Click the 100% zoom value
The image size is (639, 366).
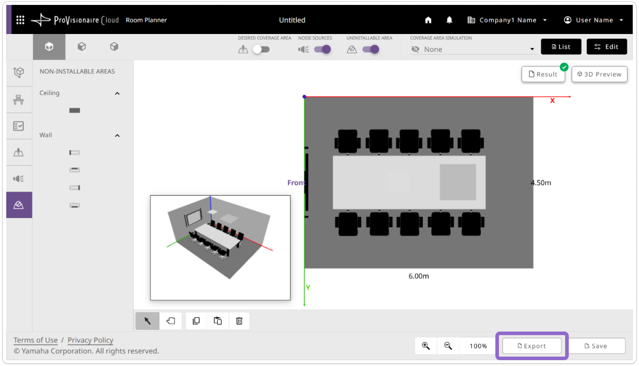pos(478,346)
